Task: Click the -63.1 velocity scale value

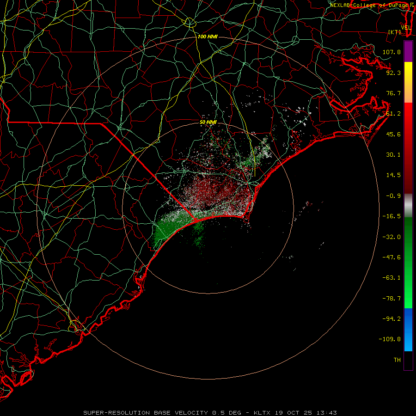Action: 392,278
